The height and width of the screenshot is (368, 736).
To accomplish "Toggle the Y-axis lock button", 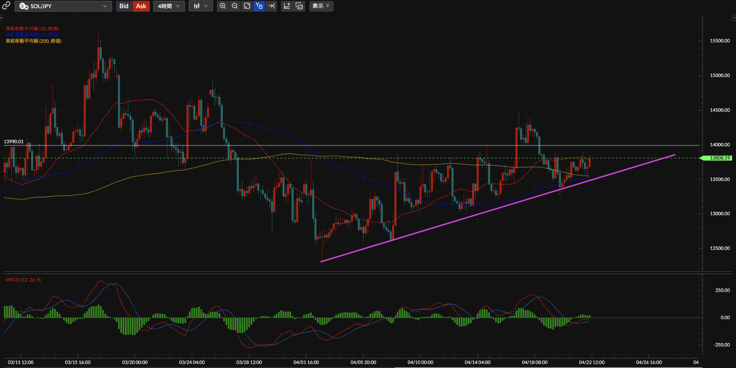I will [259, 6].
